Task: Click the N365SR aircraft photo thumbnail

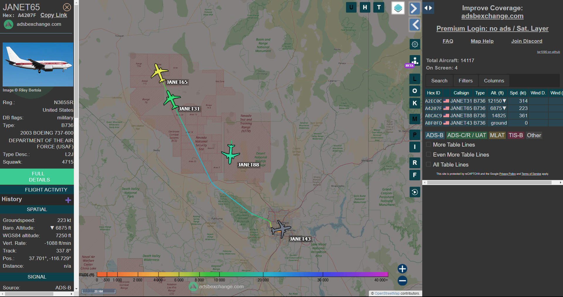Action: (38, 65)
